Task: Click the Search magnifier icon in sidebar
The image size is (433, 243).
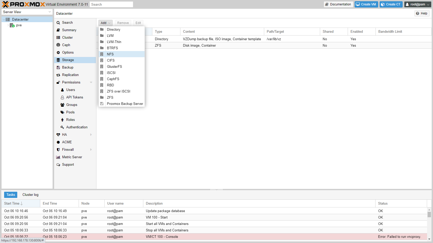Action: (58, 23)
